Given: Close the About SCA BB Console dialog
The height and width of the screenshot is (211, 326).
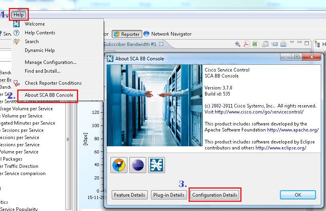Looking at the screenshot, I should (x=312, y=57).
